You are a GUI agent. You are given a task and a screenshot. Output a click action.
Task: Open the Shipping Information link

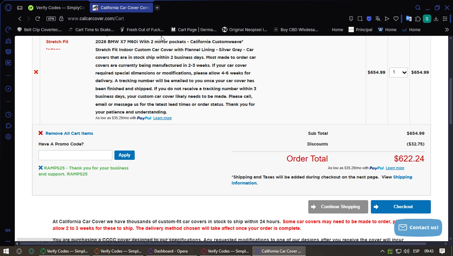click(x=322, y=180)
